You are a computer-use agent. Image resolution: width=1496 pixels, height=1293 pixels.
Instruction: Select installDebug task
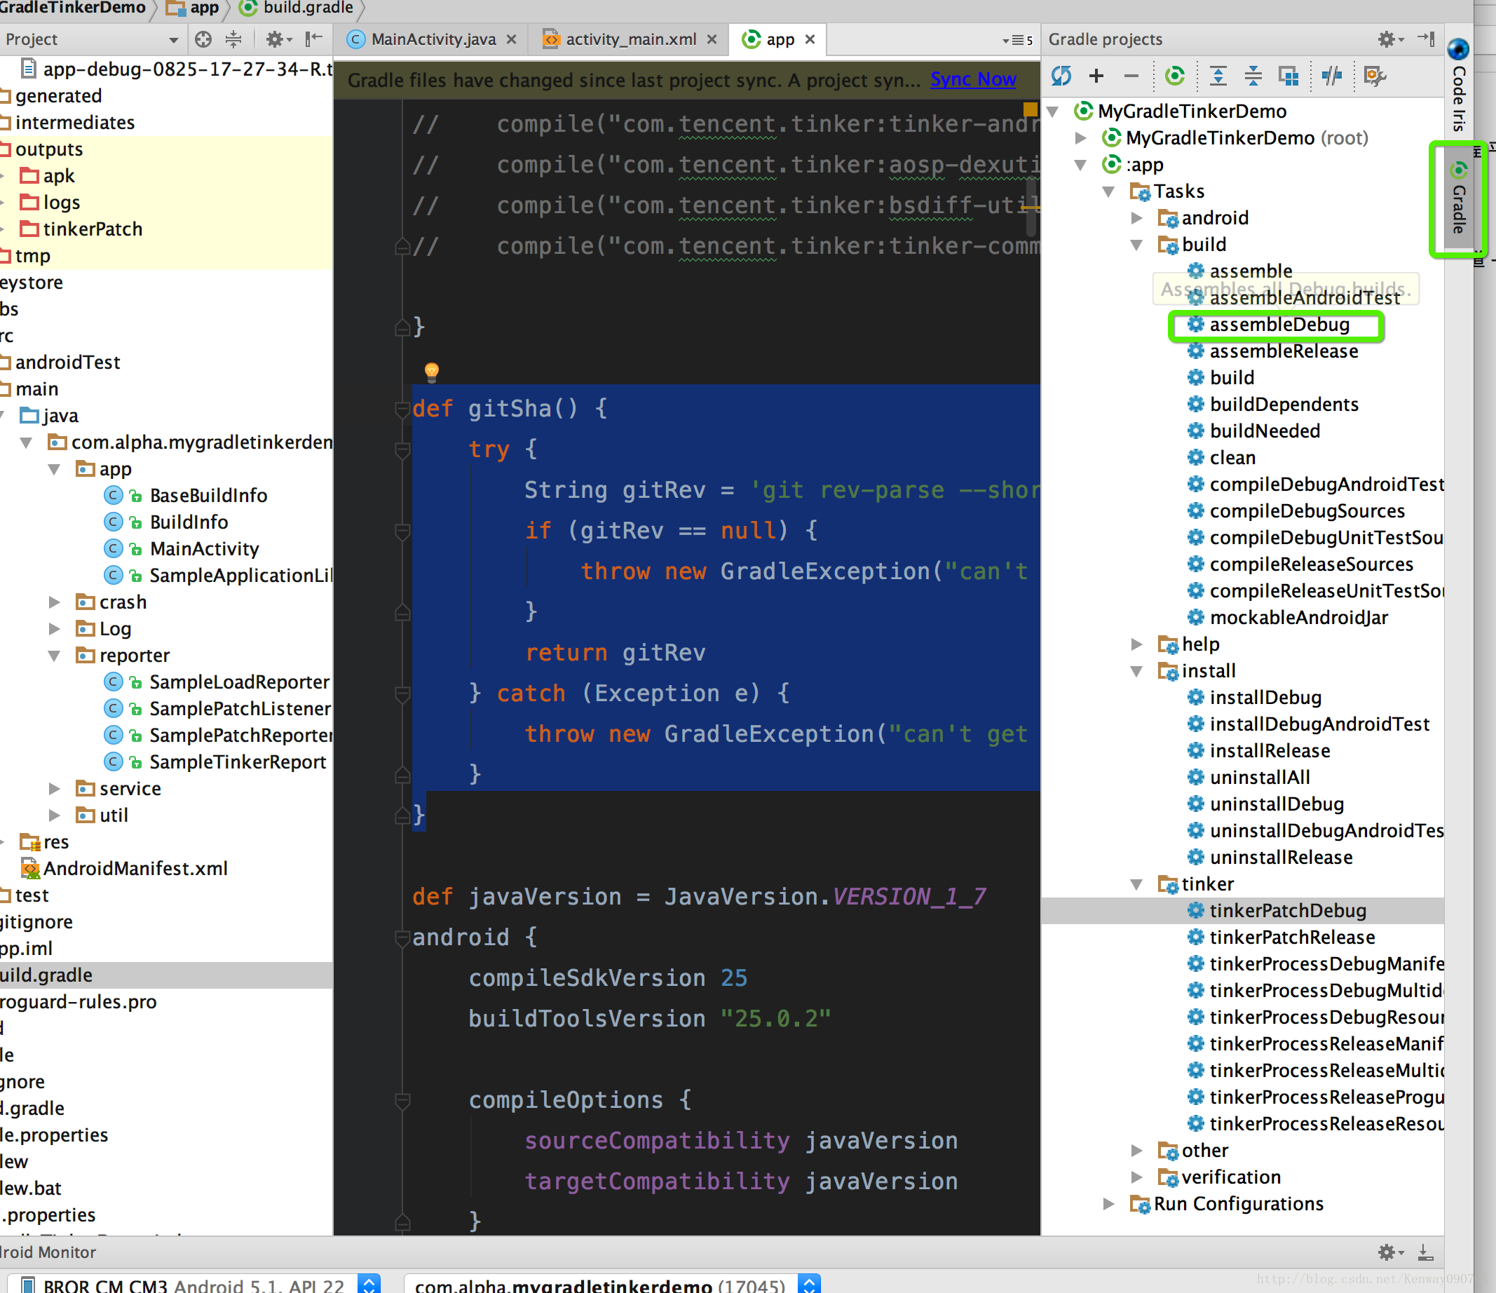click(x=1265, y=698)
